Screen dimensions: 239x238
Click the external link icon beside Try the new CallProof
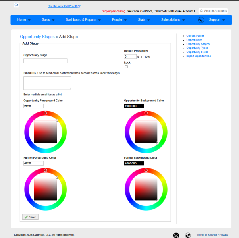point(79,6)
